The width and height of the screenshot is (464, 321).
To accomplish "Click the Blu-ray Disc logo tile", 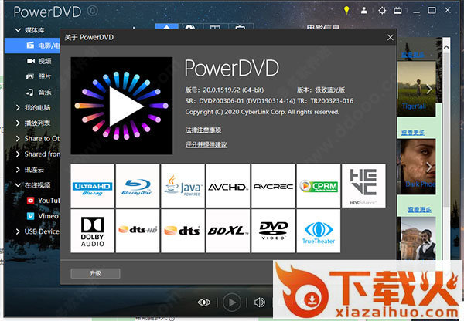I will tap(138, 186).
